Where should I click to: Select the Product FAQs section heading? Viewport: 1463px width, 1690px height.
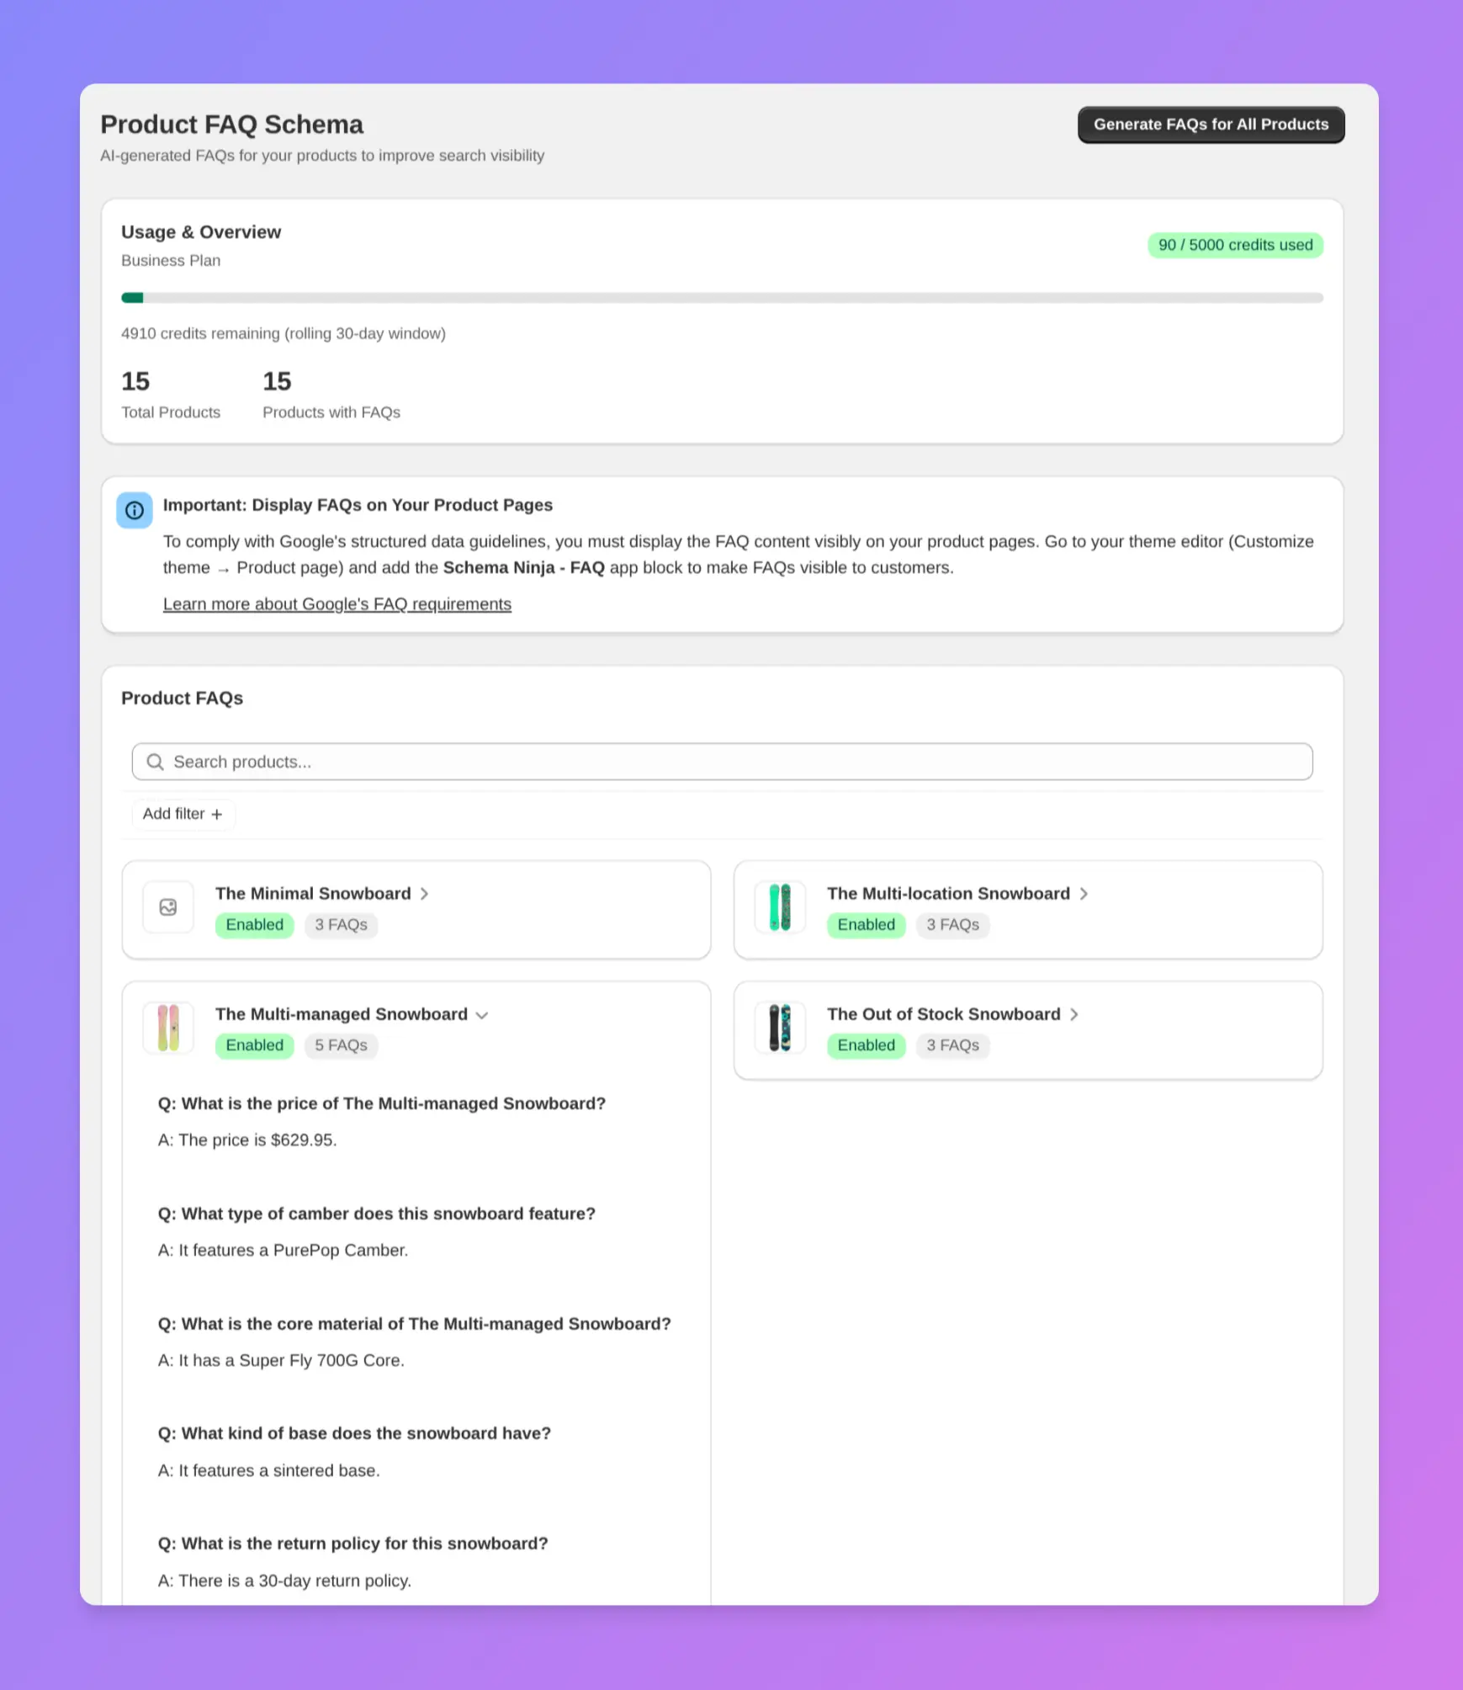182,698
